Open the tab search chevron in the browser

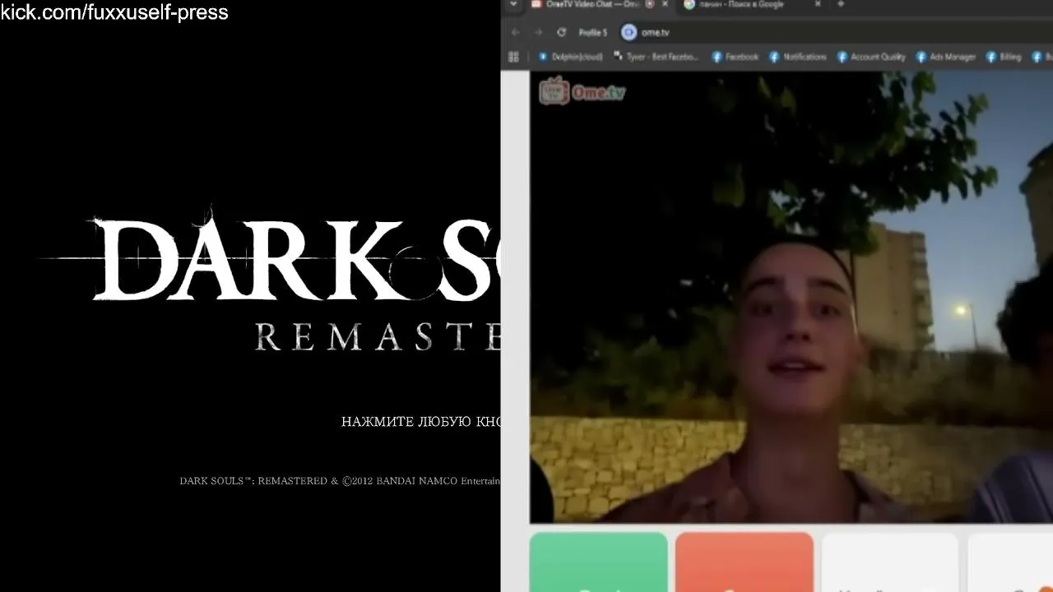[513, 4]
